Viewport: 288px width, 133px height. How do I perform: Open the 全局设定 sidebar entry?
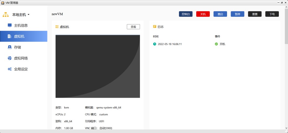click(21, 69)
